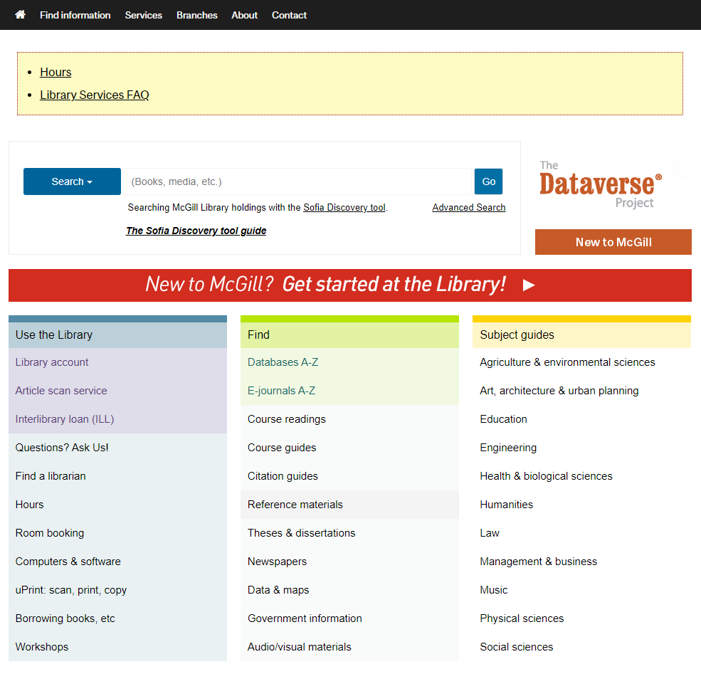Screen dimensions: 701x674
Task: Open the Find information menu
Action: point(75,15)
